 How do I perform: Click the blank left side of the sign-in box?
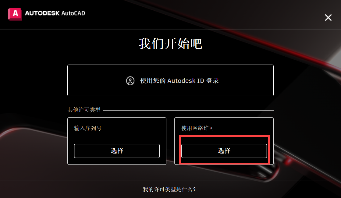point(96,80)
